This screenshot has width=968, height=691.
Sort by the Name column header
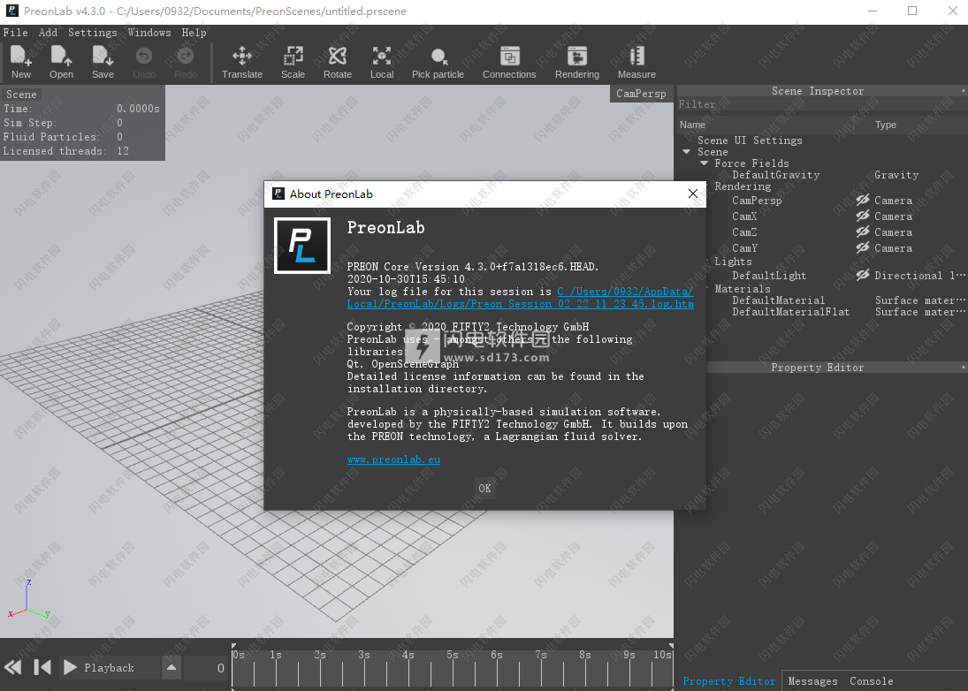(x=692, y=125)
